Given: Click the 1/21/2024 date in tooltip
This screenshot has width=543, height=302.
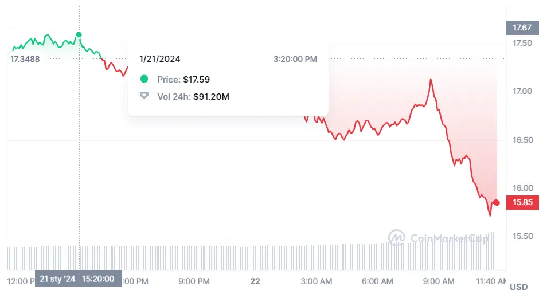Looking at the screenshot, I should click(160, 59).
